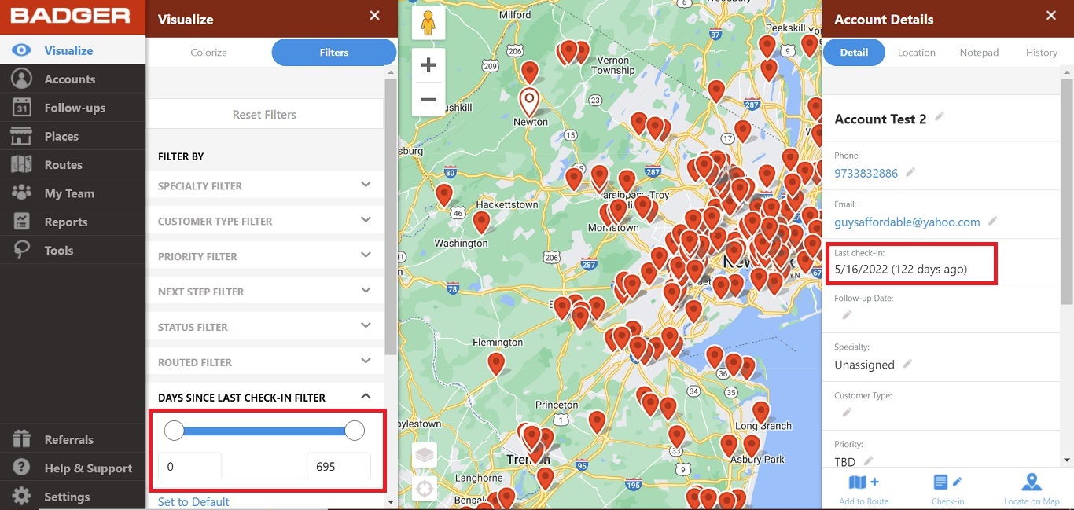Open Settings gear icon
This screenshot has height=510, width=1074.
click(x=21, y=497)
